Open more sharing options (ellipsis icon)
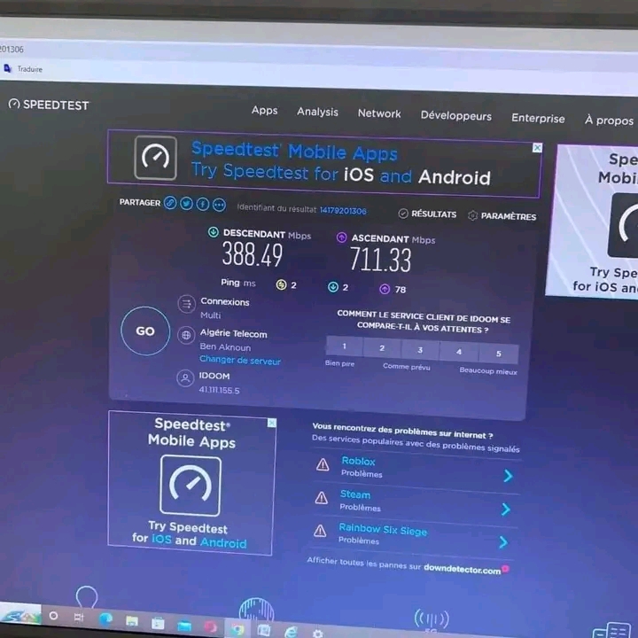The width and height of the screenshot is (638, 638). pyautogui.click(x=219, y=206)
